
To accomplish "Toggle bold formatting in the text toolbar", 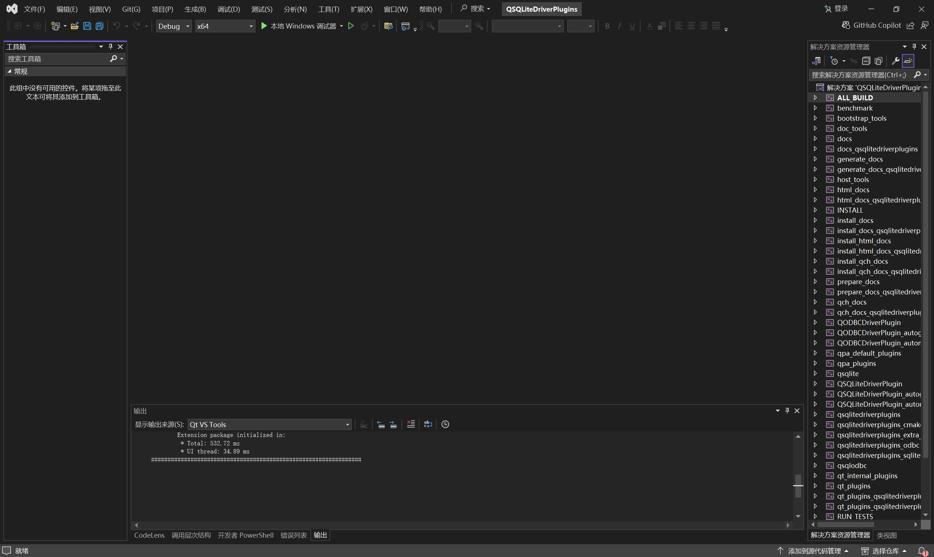I will 607,26.
